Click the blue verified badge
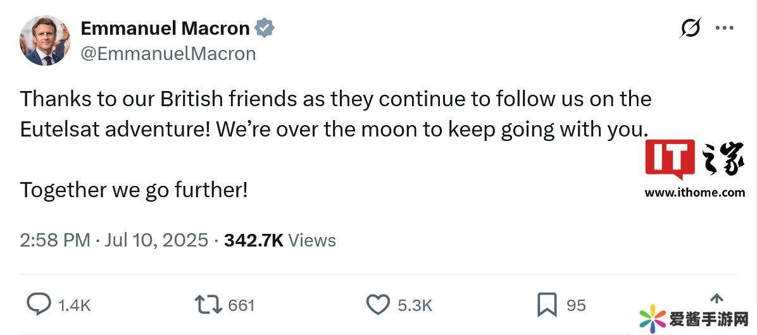757x335 pixels. click(264, 28)
